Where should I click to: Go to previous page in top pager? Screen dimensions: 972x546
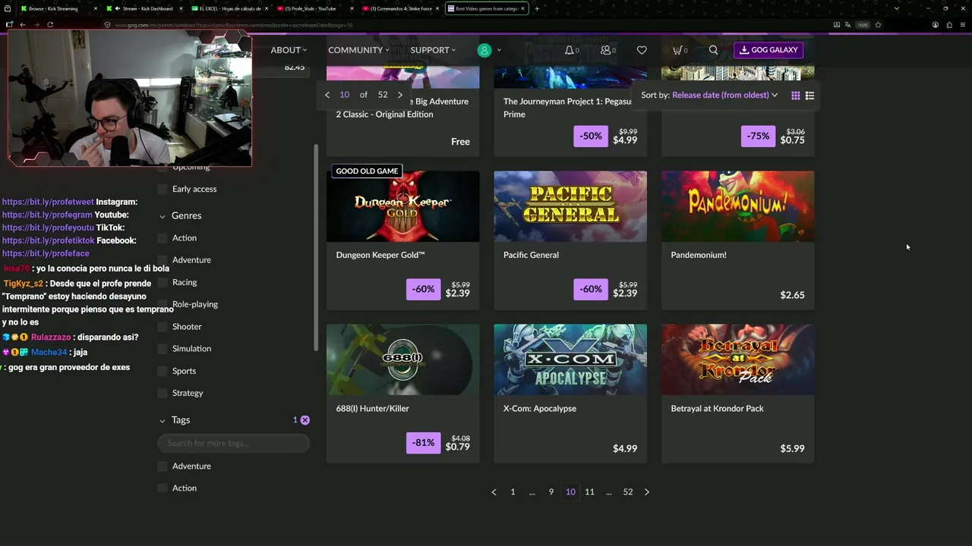(327, 95)
